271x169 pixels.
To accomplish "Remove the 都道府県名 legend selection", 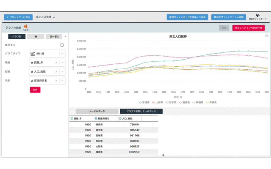I will (x=56, y=80).
